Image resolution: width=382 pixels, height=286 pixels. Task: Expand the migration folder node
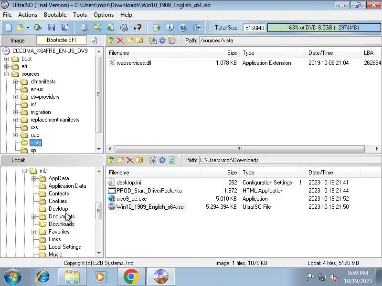[x=15, y=112]
